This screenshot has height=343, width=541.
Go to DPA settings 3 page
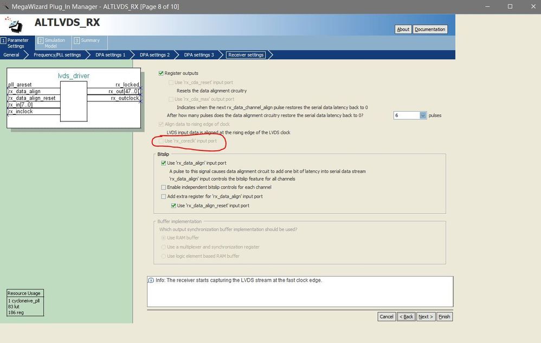(199, 55)
